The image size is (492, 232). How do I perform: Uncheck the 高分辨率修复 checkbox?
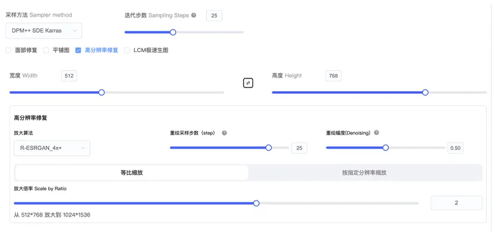[x=78, y=50]
